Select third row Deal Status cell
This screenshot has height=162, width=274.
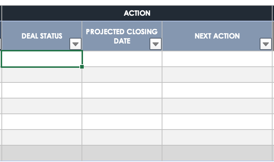tap(42, 90)
